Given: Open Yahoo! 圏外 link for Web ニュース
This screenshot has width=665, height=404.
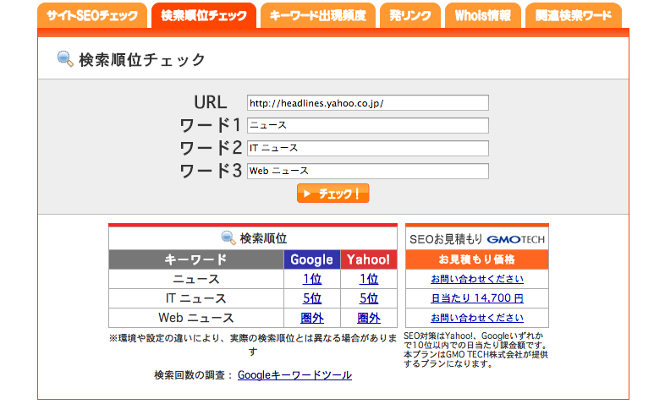Looking at the screenshot, I should 369,318.
